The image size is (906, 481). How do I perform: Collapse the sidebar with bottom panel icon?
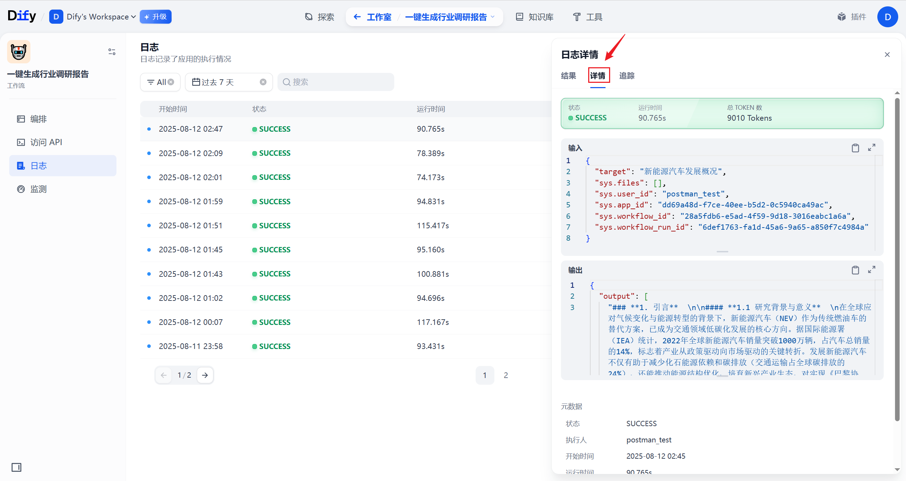coord(16,467)
